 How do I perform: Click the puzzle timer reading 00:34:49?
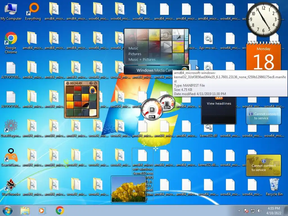click(x=76, y=83)
